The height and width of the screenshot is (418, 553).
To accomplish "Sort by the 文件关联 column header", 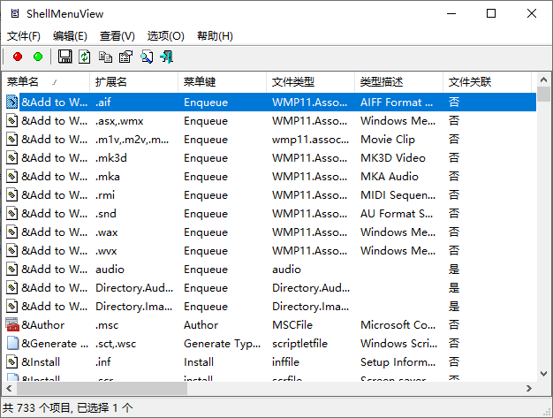I will (487, 82).
